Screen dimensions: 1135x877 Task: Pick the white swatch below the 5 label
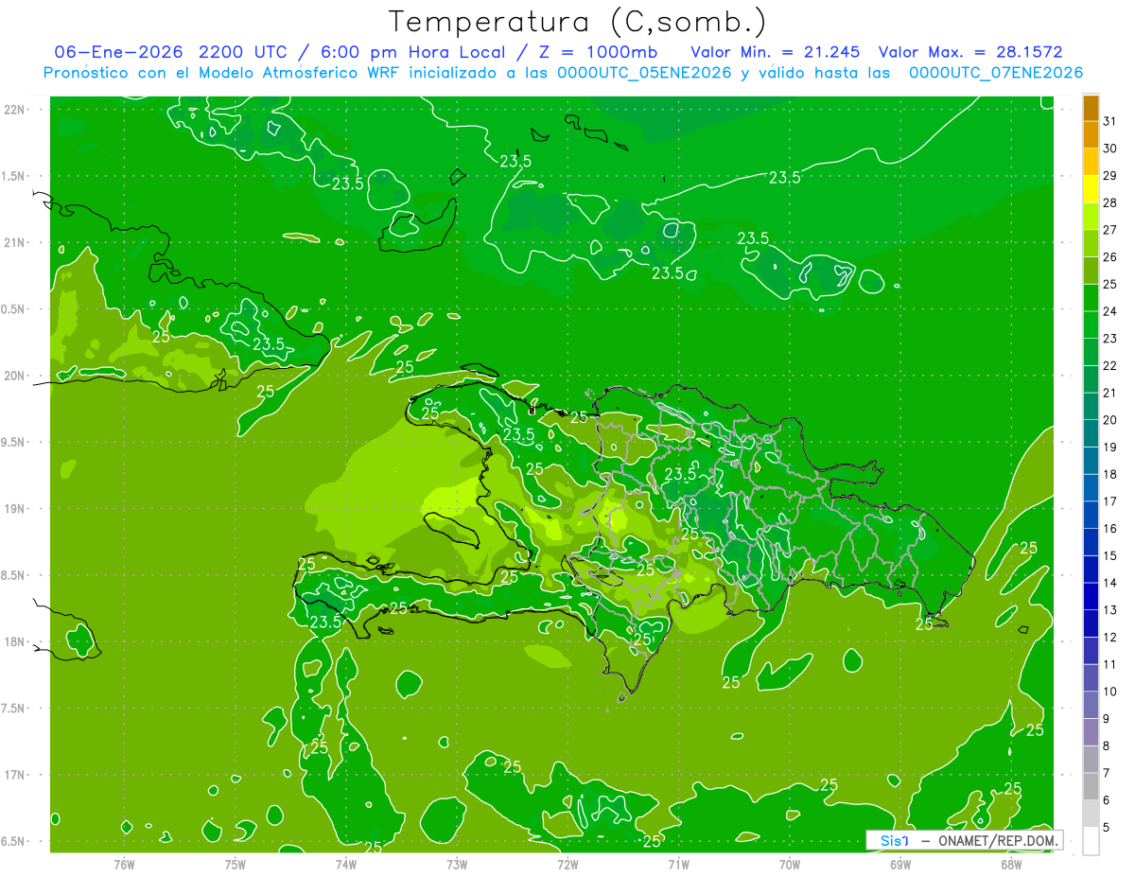point(1091,840)
